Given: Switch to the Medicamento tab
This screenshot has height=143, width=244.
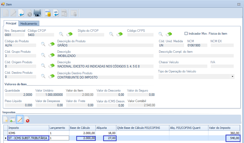Looking at the screenshot, I should coord(29,24).
